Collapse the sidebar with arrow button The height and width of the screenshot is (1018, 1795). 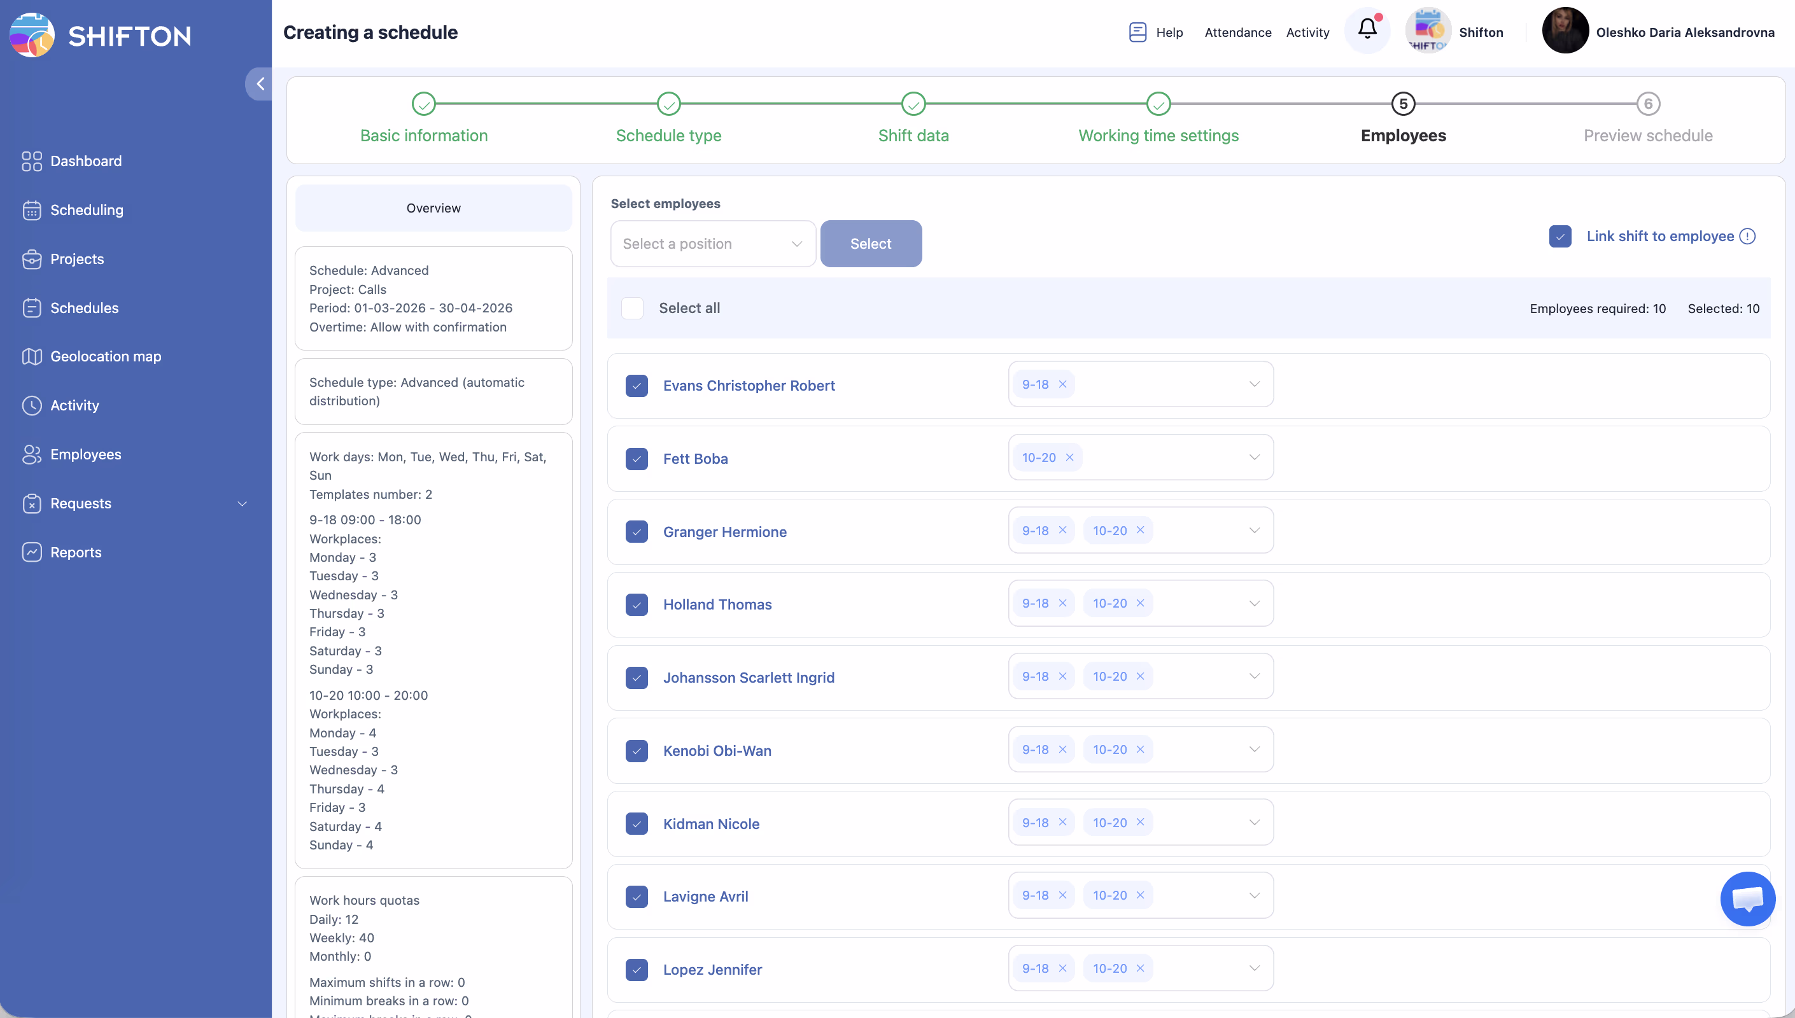[260, 84]
